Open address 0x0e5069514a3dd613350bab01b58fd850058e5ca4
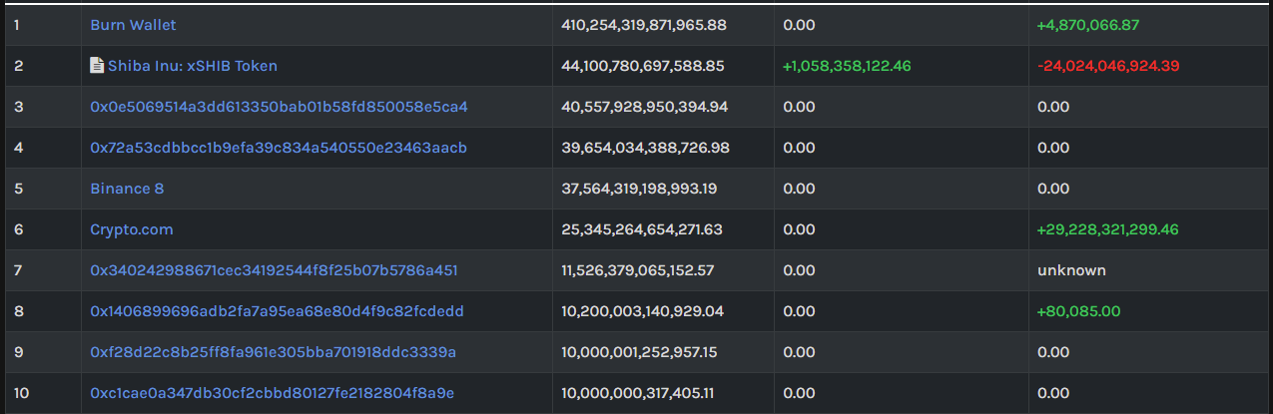Screen dimensions: 1273x414 pos(279,107)
